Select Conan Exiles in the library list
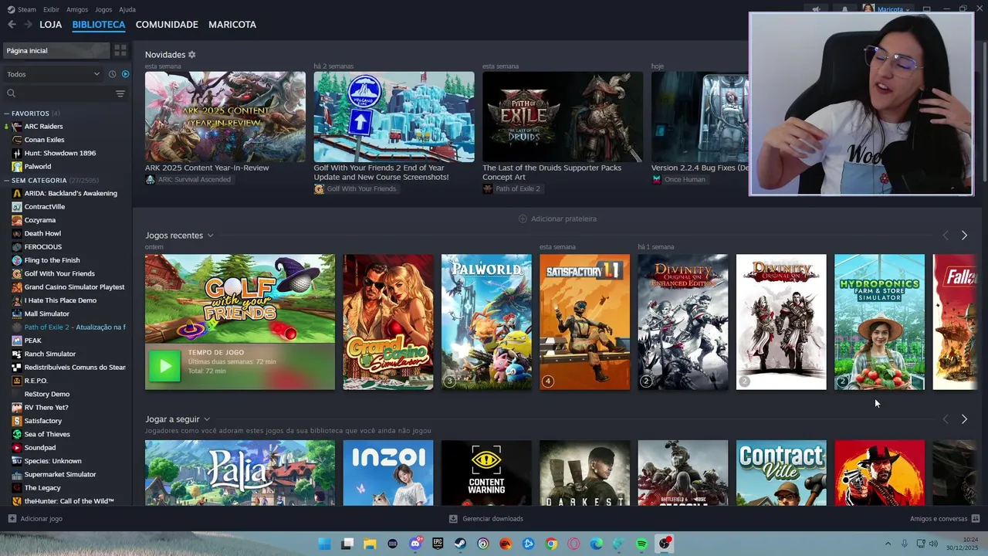This screenshot has width=988, height=556. pos(44,140)
